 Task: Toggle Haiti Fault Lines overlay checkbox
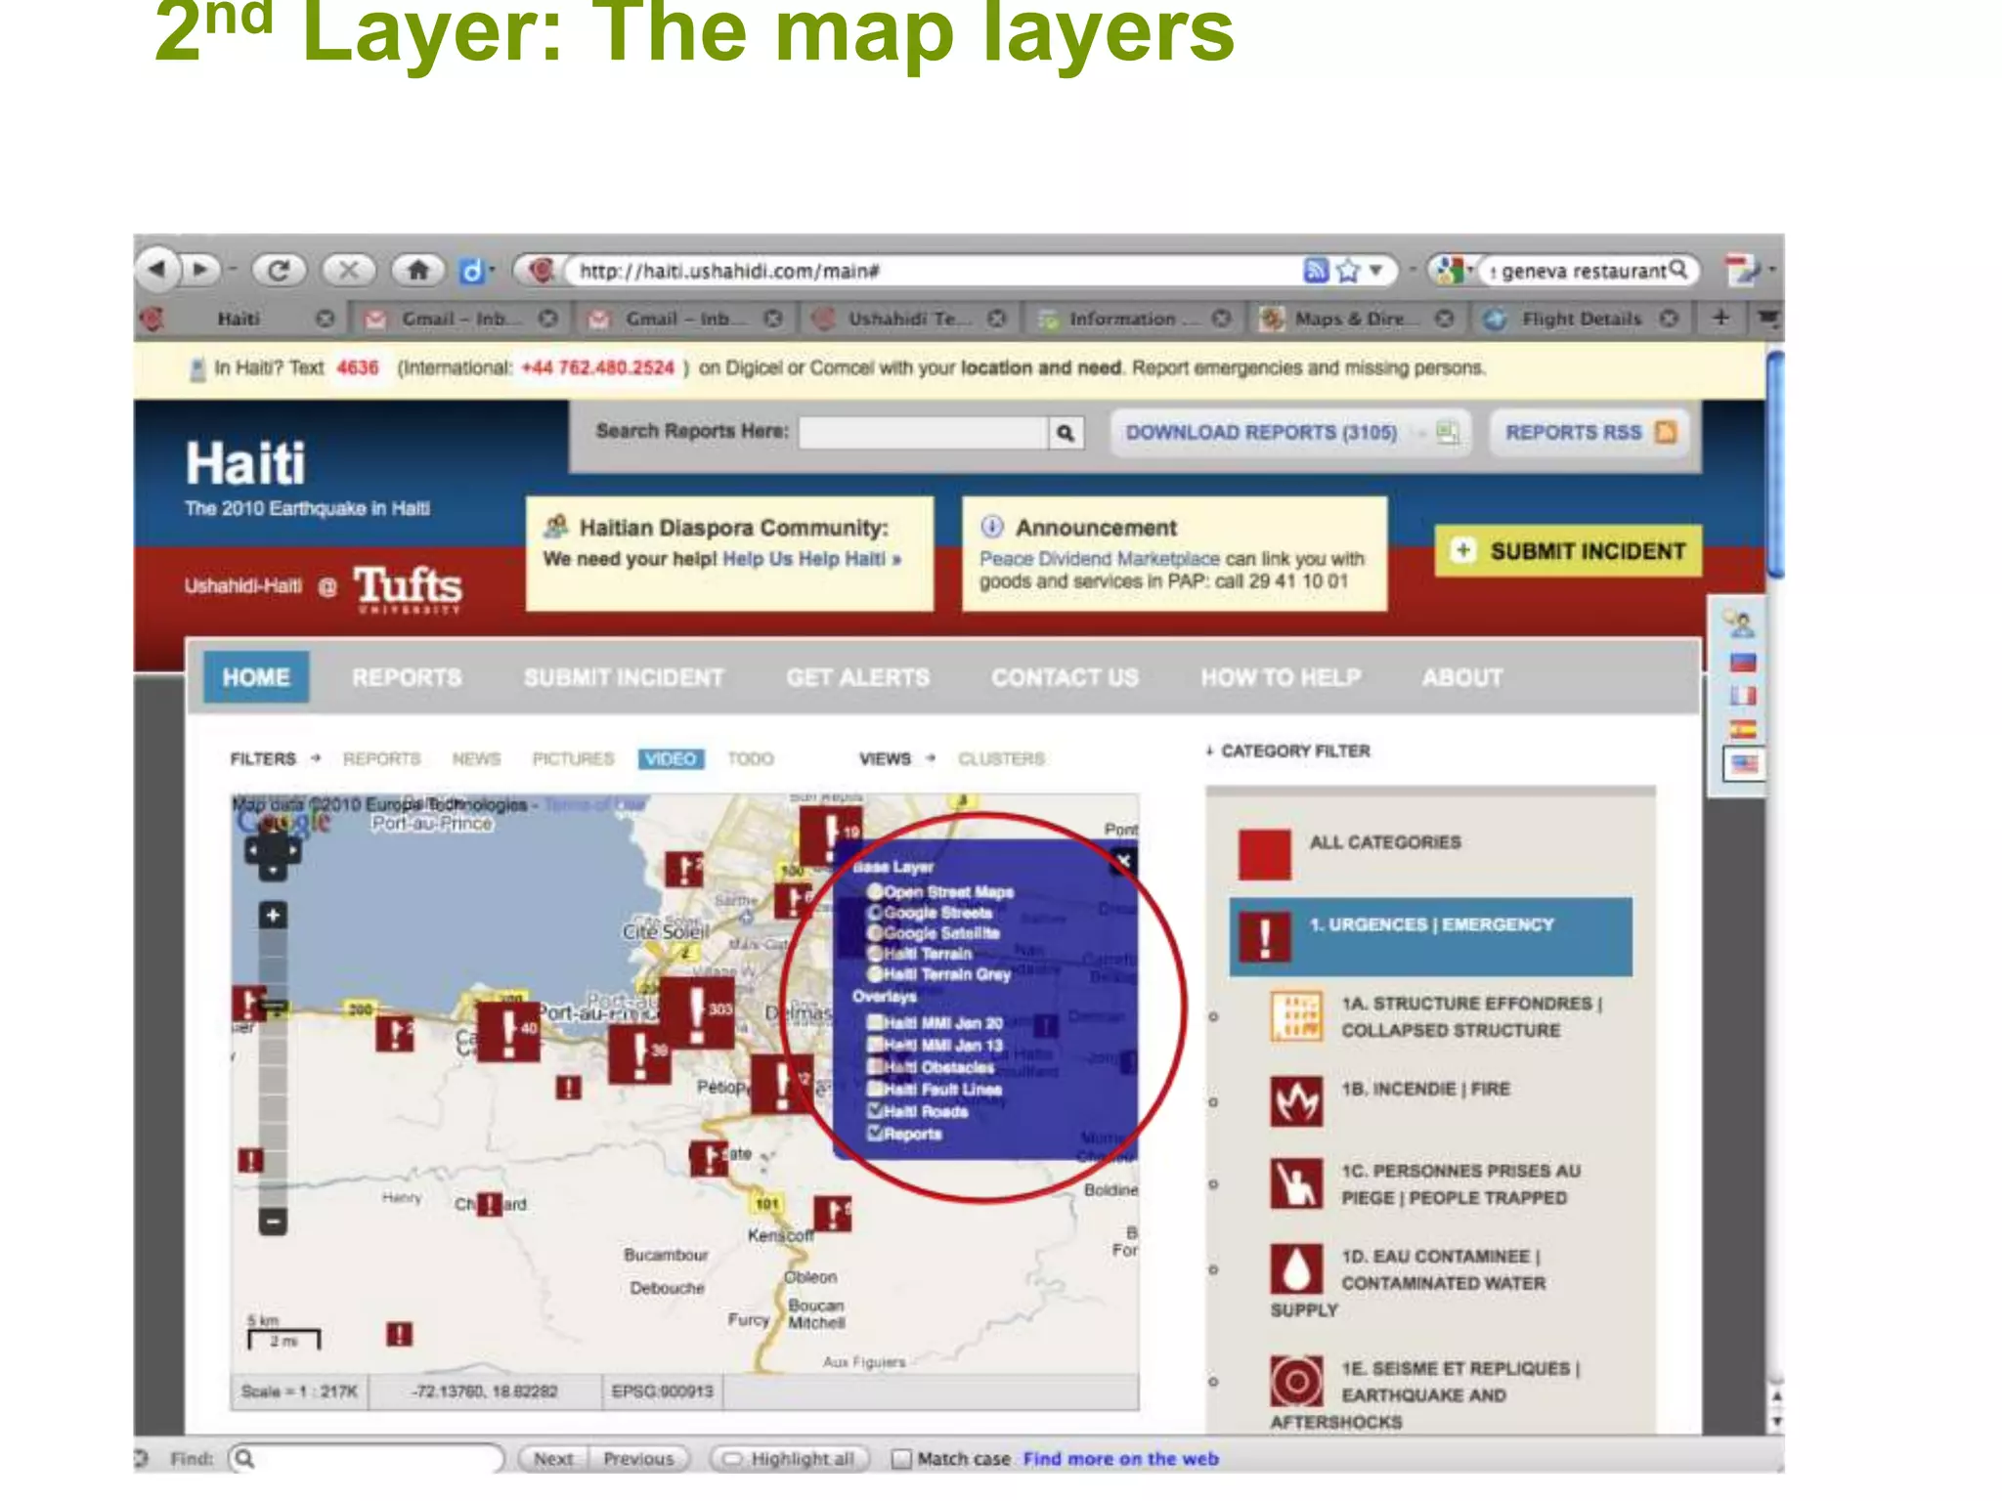coord(876,1089)
